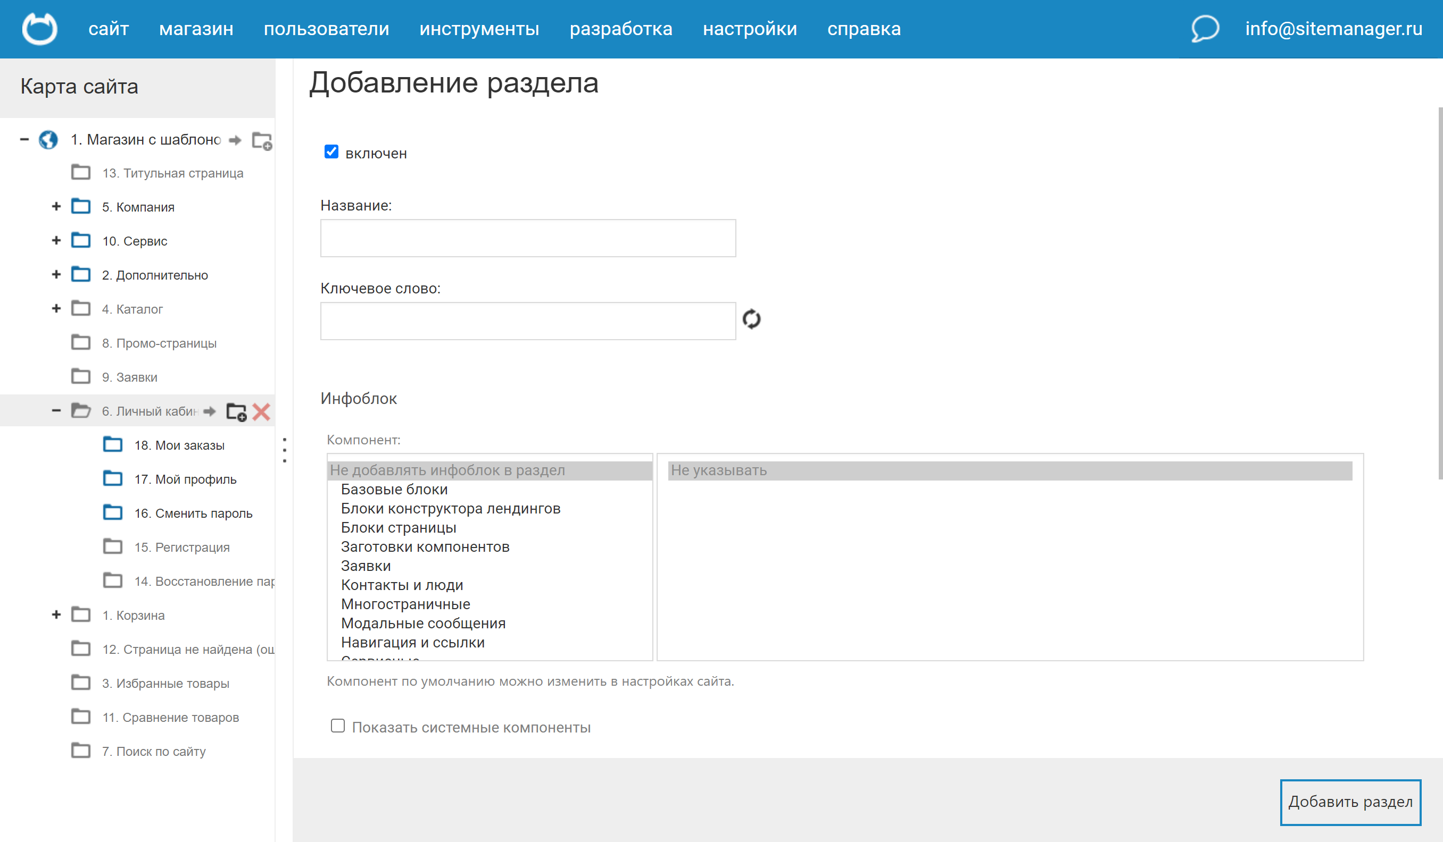The height and width of the screenshot is (842, 1443).
Task: Open the магазин menu
Action: (196, 29)
